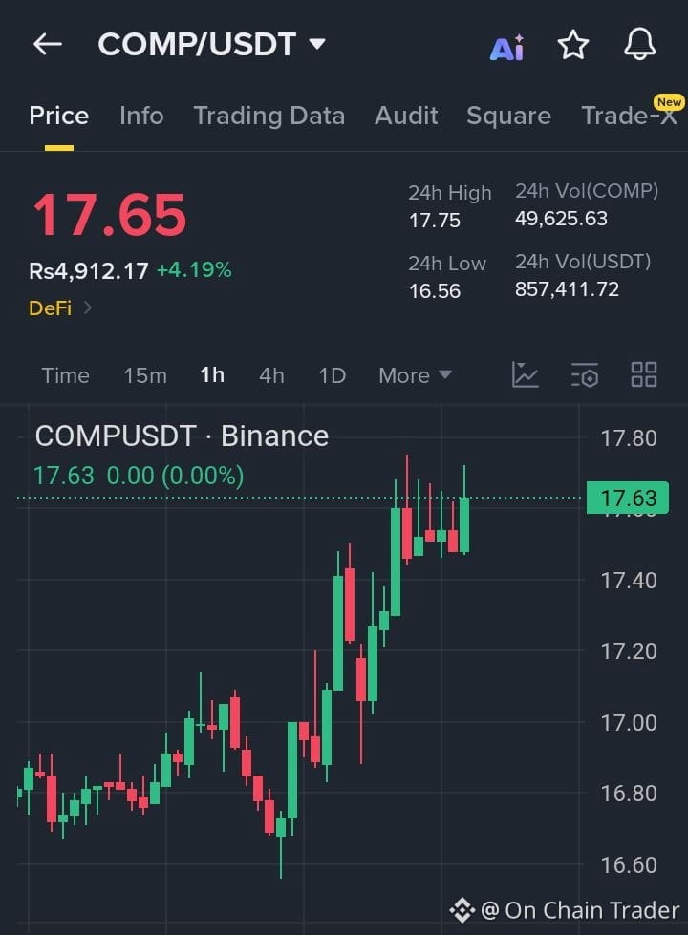Image resolution: width=688 pixels, height=935 pixels.
Task: Expand the More timeframes dropdown
Action: (415, 375)
